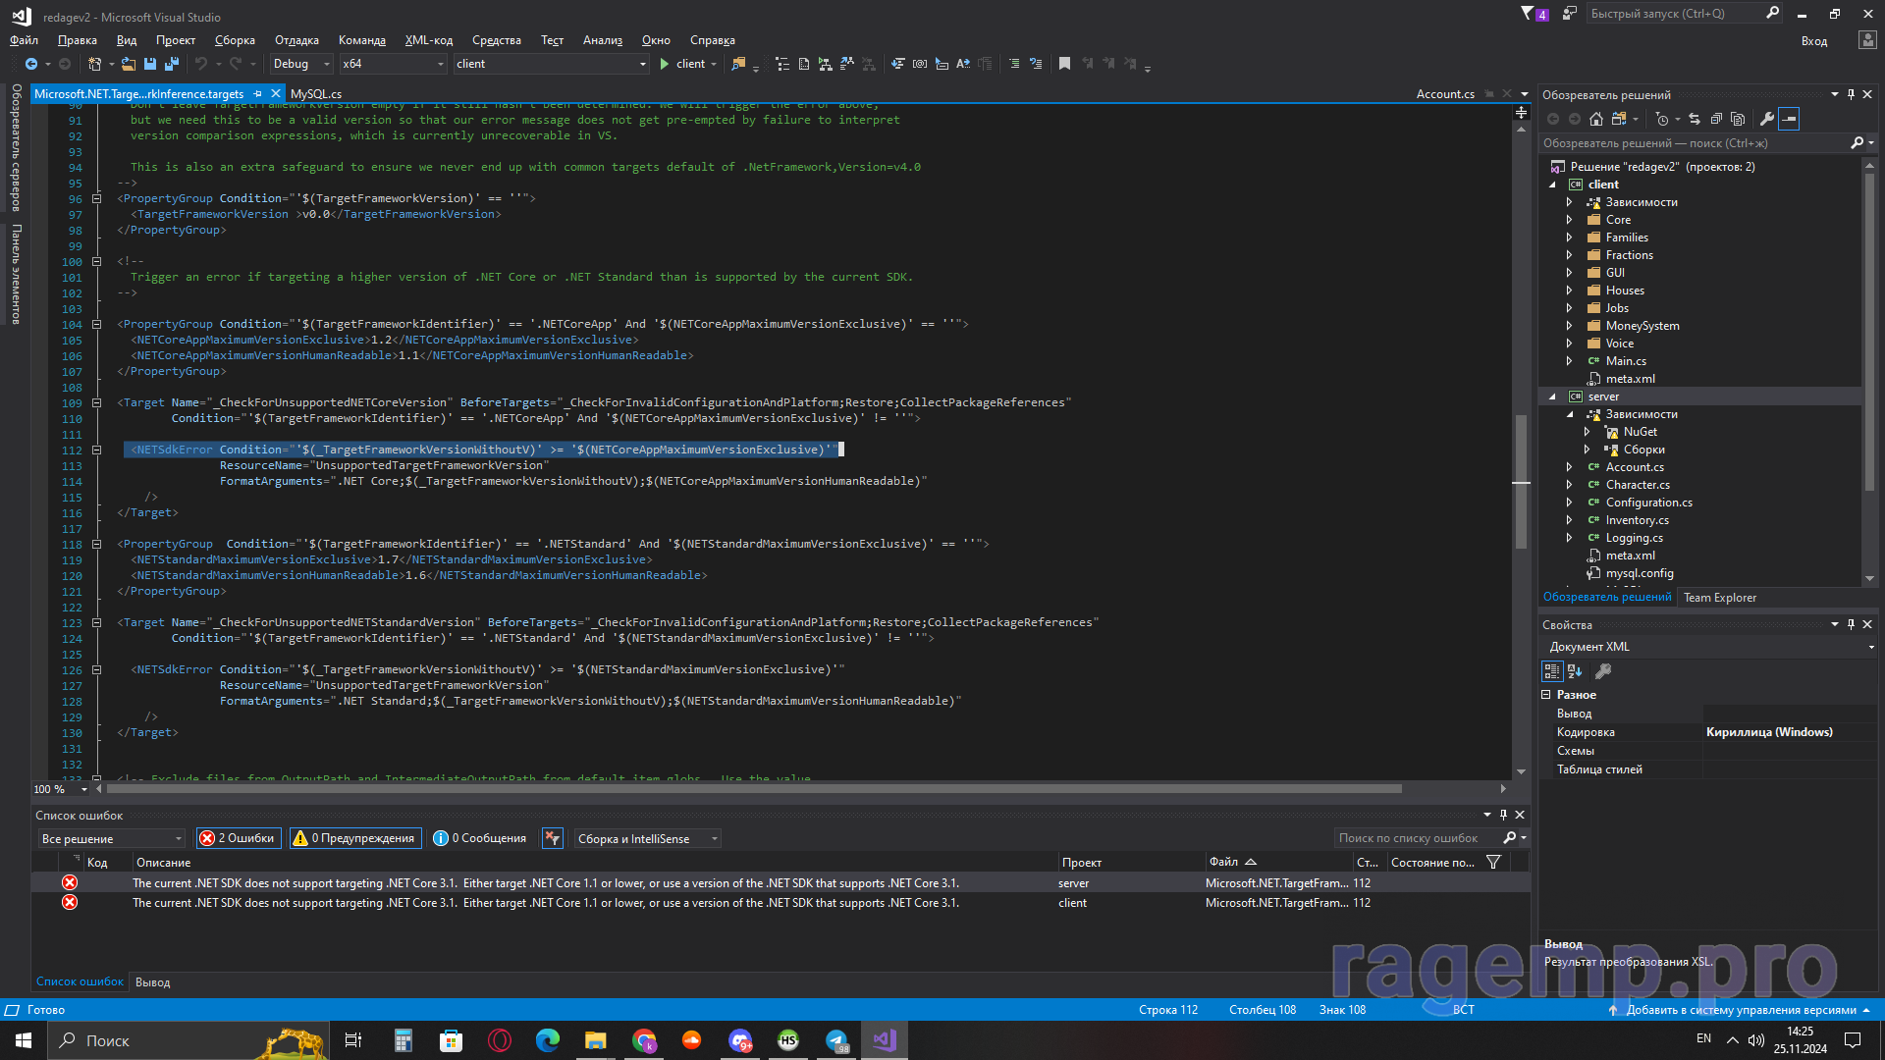Open the Сборка и IntelliSense dropdown

647,838
